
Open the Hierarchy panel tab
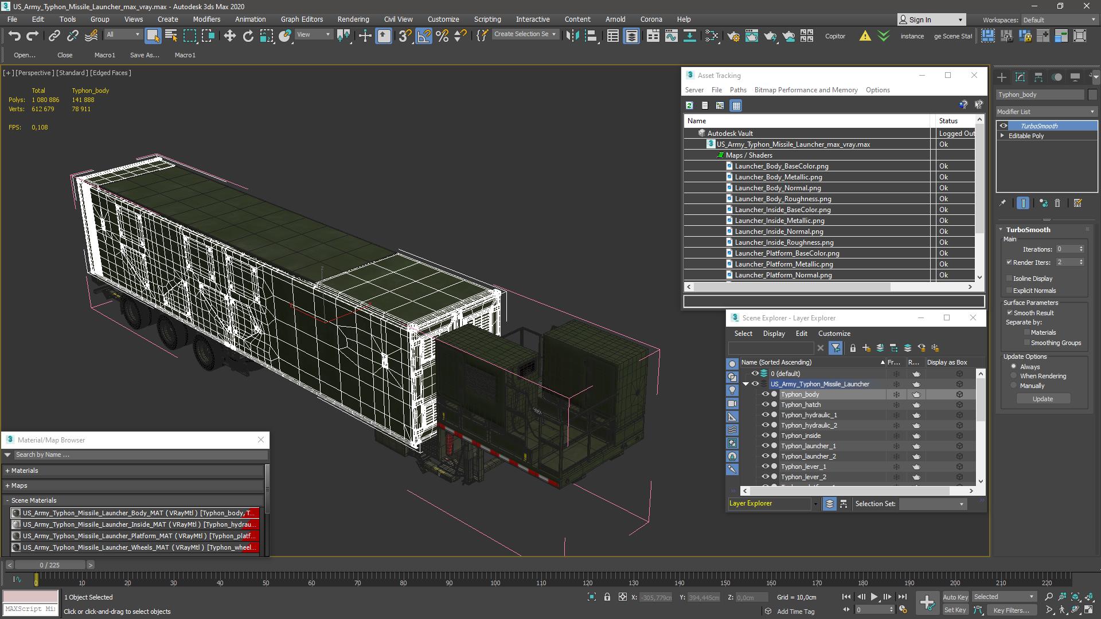pos(1038,77)
